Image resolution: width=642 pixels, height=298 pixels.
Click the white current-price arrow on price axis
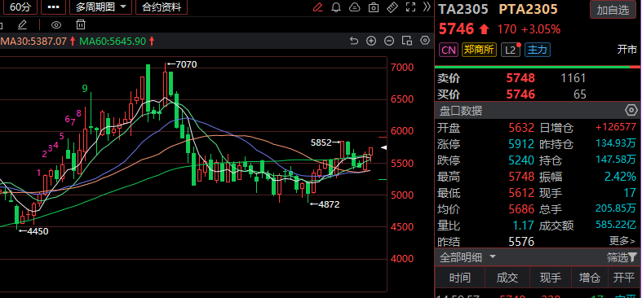tap(383, 147)
